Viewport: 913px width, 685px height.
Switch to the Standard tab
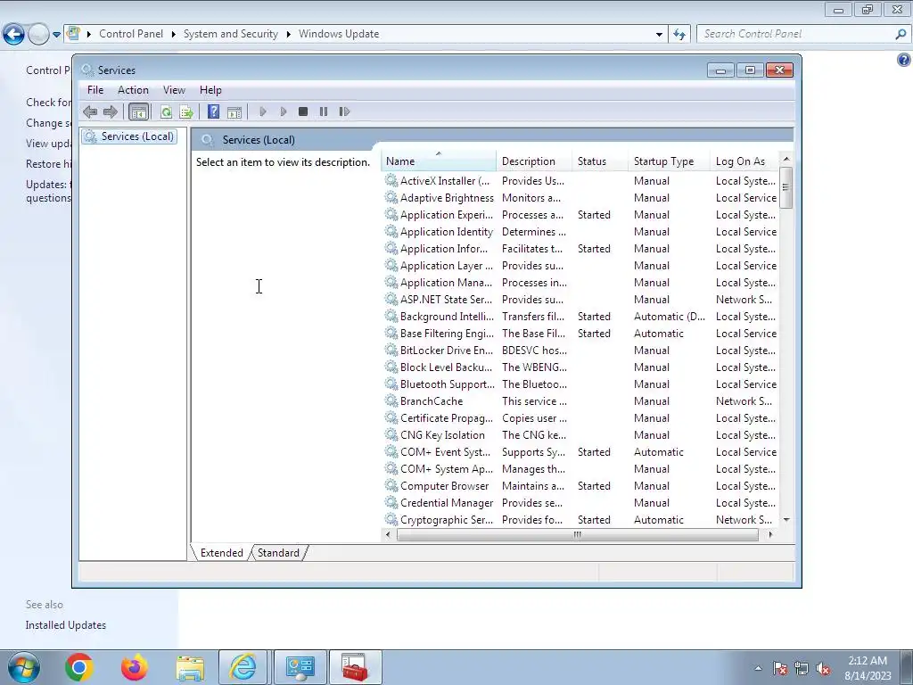point(278,553)
